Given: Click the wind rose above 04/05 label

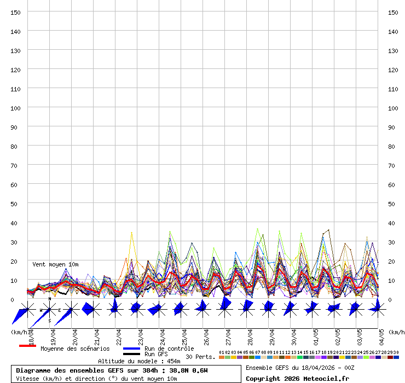Looking at the screenshot, I should 377,309.
